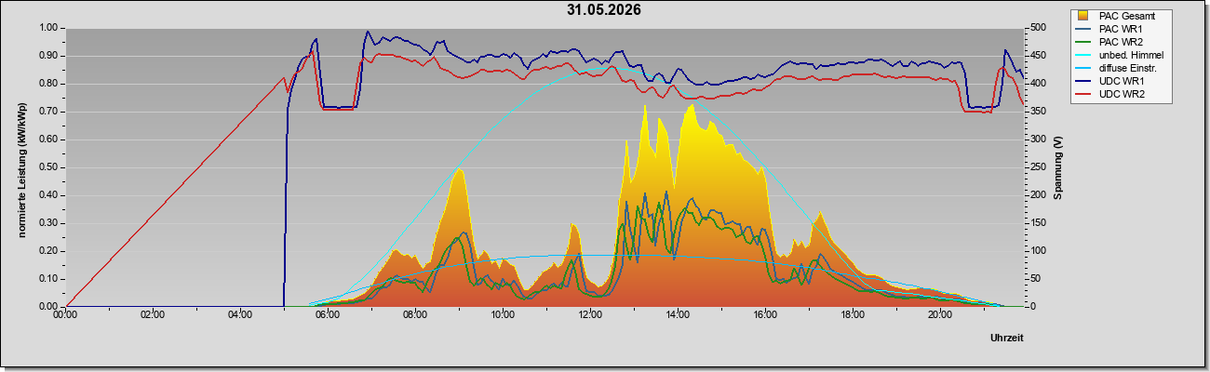Click the UDC WR2 legend label text
1210x372 pixels.
[1122, 94]
